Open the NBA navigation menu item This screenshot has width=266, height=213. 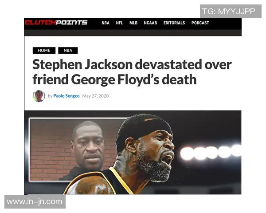tap(106, 23)
